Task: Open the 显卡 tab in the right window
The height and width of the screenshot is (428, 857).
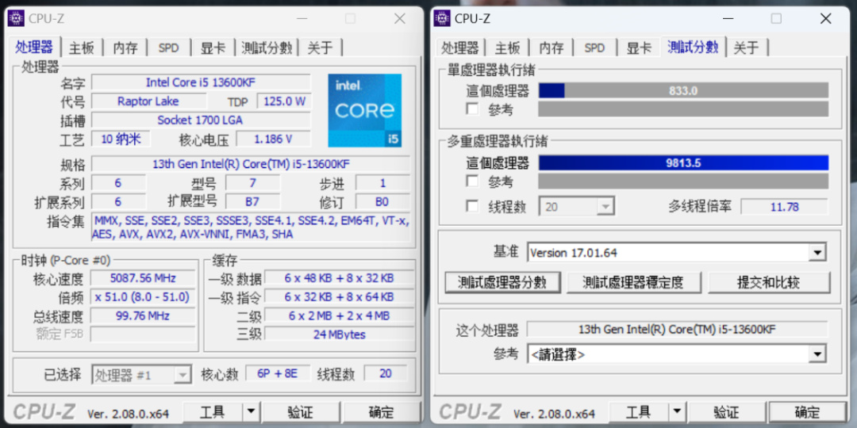Action: [638, 48]
